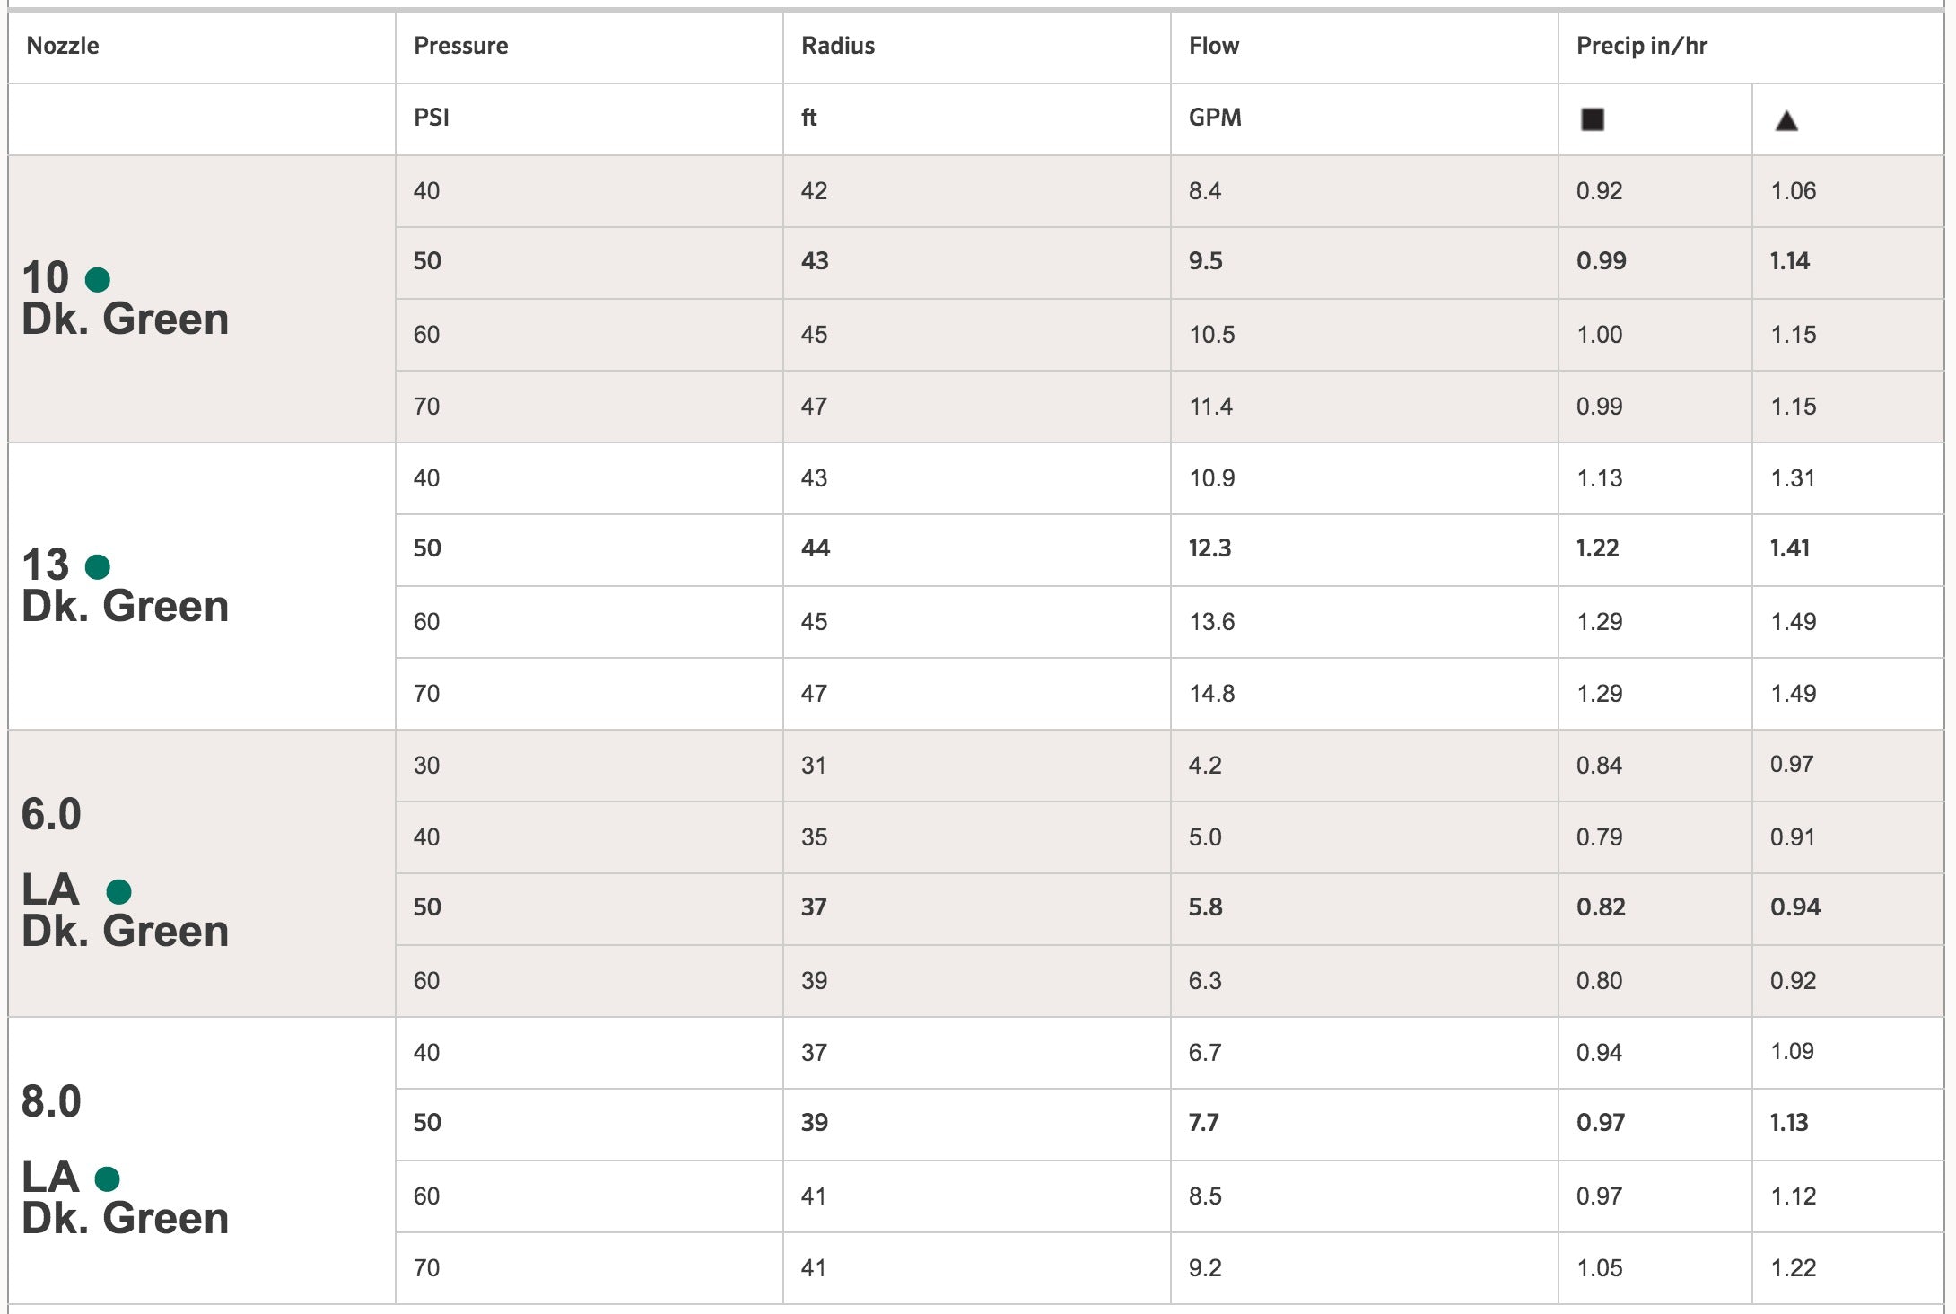Click the 14.8 GPM flow cell

click(x=1212, y=694)
